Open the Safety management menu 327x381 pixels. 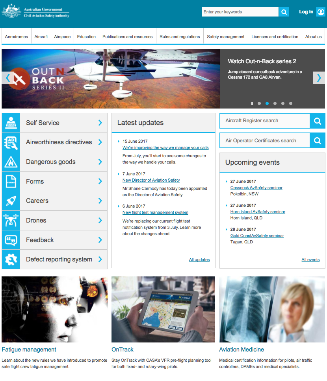(x=226, y=37)
